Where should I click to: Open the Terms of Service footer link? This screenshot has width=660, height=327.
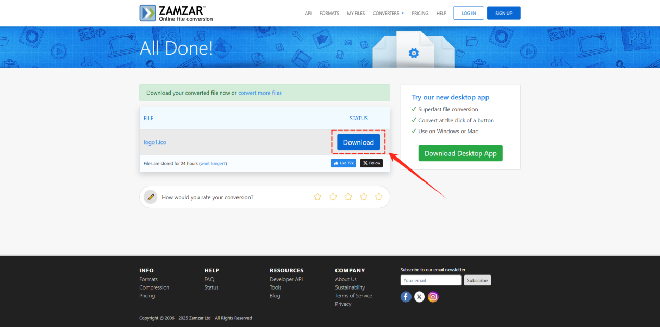(354, 296)
